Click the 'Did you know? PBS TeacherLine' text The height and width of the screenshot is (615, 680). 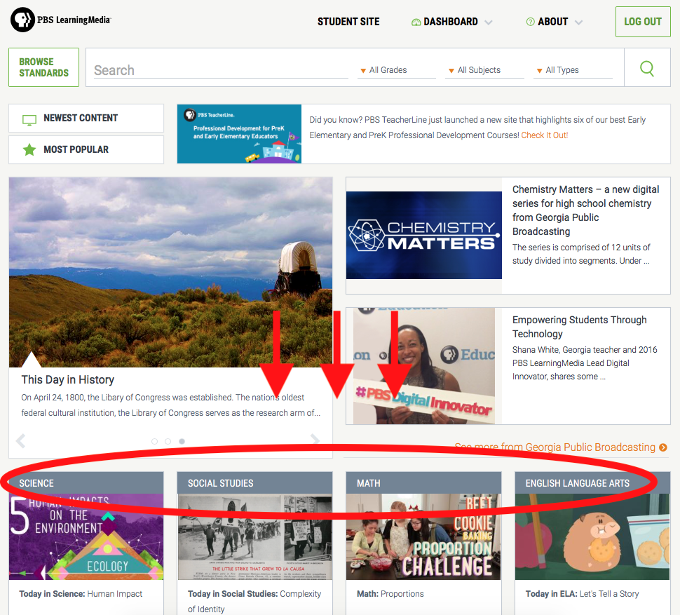tap(477, 127)
